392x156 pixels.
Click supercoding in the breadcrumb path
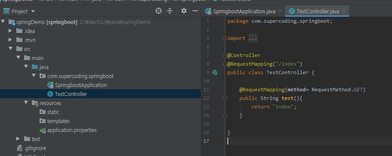tap(153, 1)
